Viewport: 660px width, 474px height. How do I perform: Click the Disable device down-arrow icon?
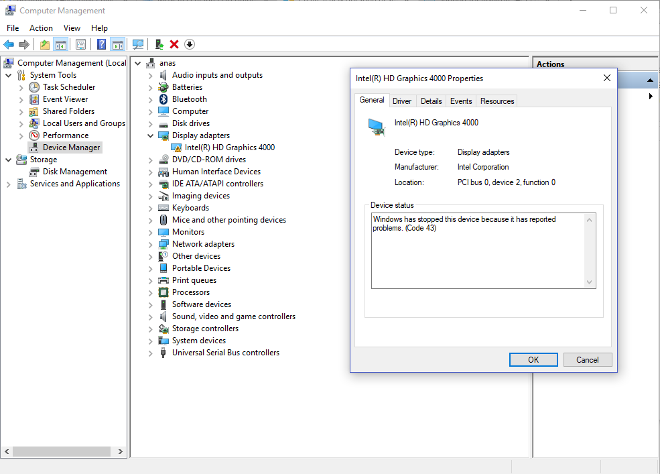click(190, 44)
